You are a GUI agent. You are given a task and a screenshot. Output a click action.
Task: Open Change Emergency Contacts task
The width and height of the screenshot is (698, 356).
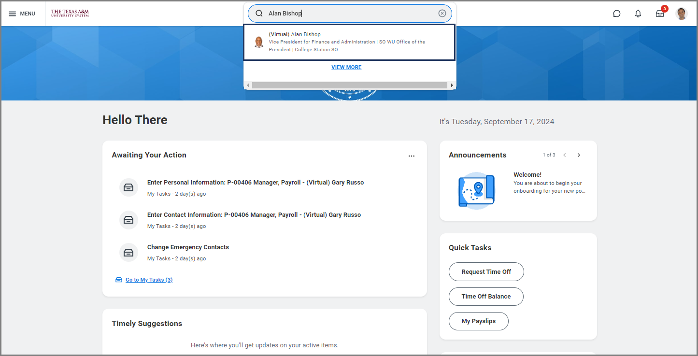(188, 247)
